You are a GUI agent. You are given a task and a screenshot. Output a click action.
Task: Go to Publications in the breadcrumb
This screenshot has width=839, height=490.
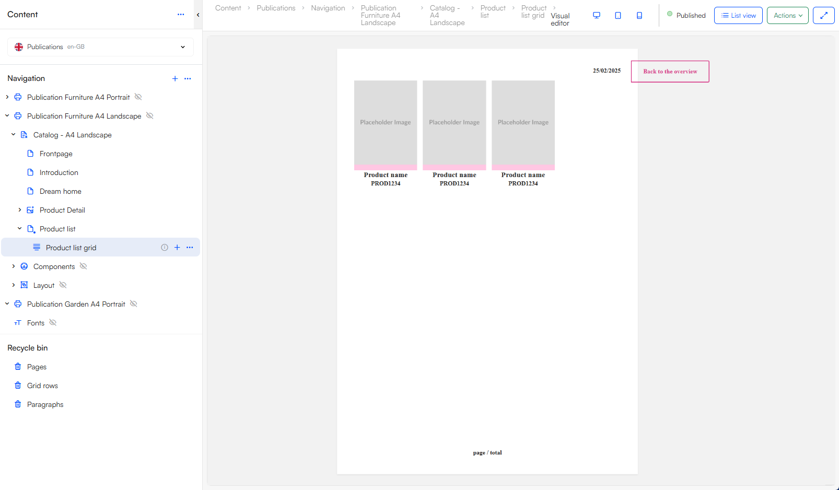[276, 8]
